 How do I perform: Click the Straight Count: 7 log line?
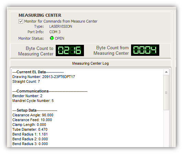point(26,82)
